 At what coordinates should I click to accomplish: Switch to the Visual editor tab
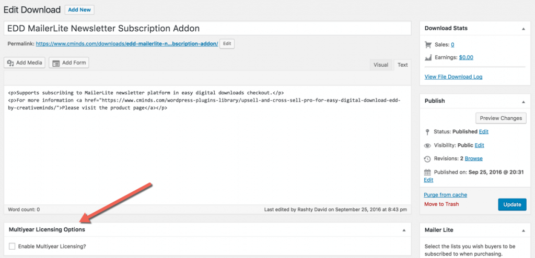point(380,65)
